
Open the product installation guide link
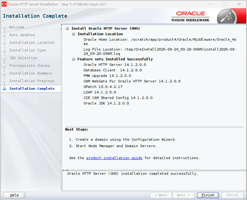[x=114, y=158]
